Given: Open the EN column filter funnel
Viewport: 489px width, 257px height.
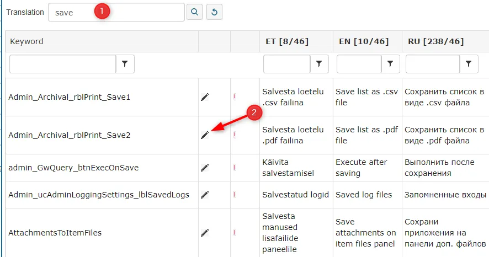Looking at the screenshot, I should (390, 64).
